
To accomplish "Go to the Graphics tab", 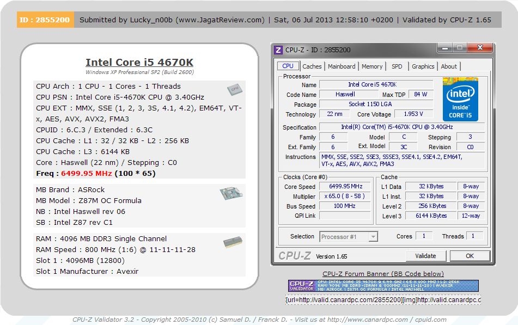I will click(x=423, y=66).
